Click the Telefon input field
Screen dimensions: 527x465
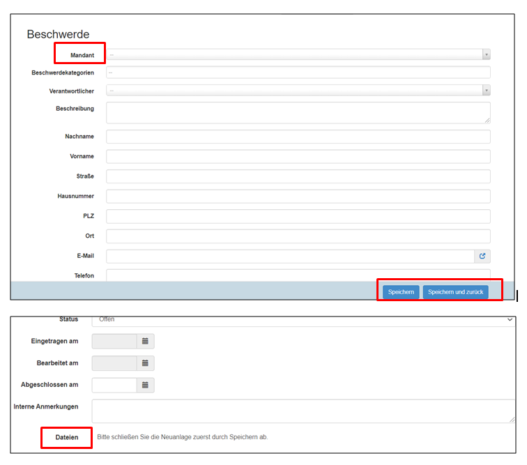point(298,275)
